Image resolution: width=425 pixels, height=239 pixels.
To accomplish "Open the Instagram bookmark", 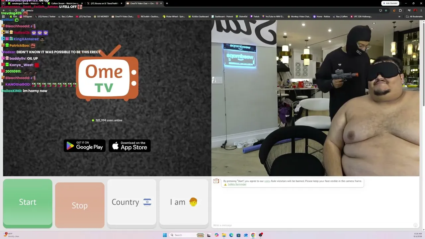I will click(26, 17).
